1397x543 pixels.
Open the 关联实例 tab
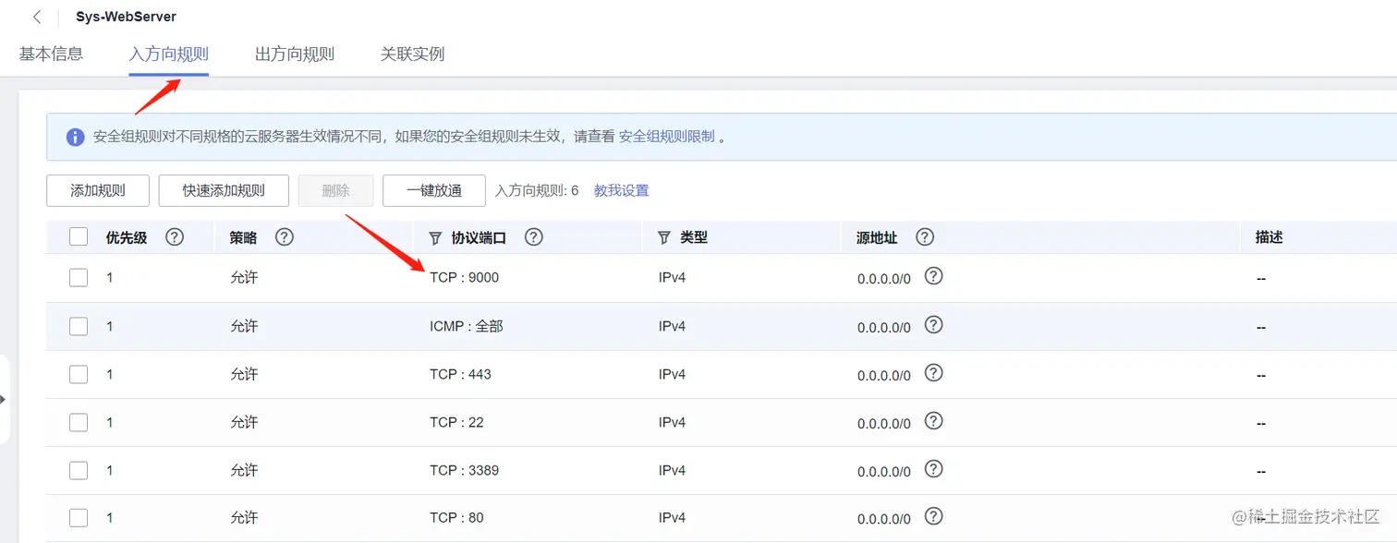(413, 54)
